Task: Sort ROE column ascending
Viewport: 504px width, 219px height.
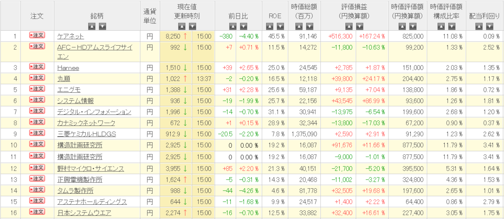Action: click(270, 26)
